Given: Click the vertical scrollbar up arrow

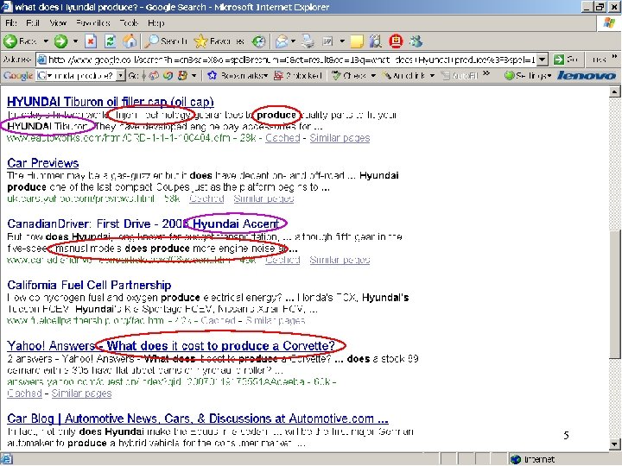Looking at the screenshot, I should pyautogui.click(x=614, y=92).
